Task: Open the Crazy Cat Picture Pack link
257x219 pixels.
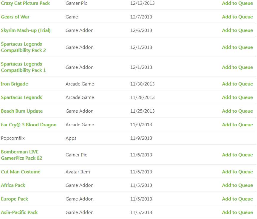Action: (x=25, y=3)
